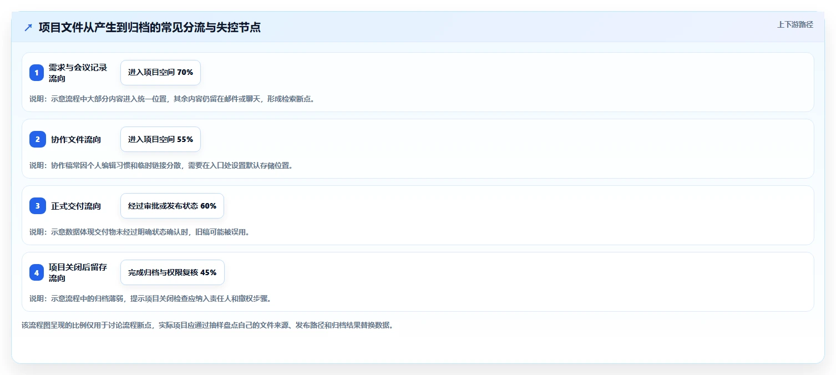Click the arrow icon beside the panel title
The width and height of the screenshot is (836, 375).
28,27
